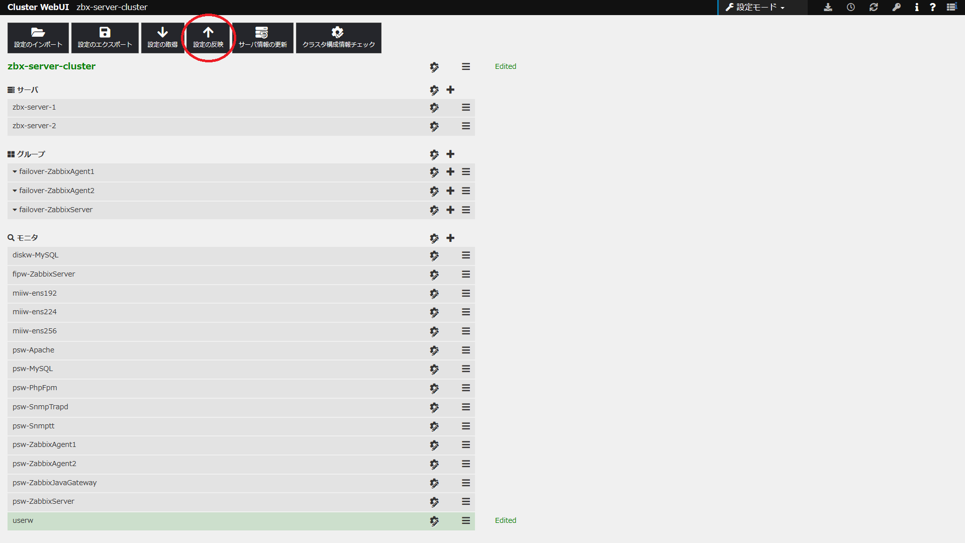965x543 pixels.
Task: Expand the failover-ZabbixServer group
Action: 15,210
